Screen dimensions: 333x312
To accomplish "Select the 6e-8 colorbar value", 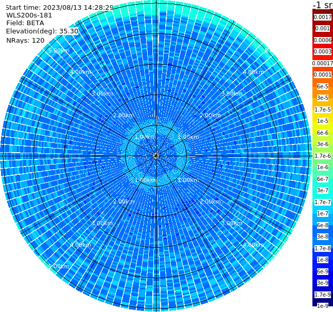I will [x=323, y=225].
